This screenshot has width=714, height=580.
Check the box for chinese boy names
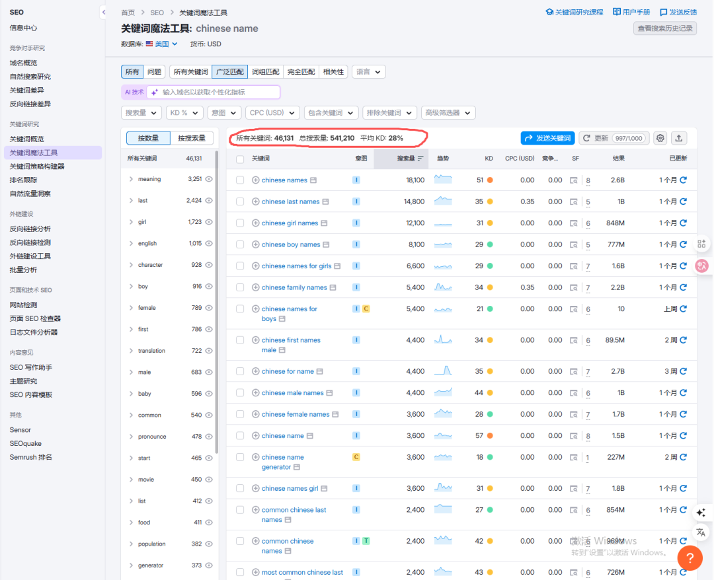pos(240,244)
